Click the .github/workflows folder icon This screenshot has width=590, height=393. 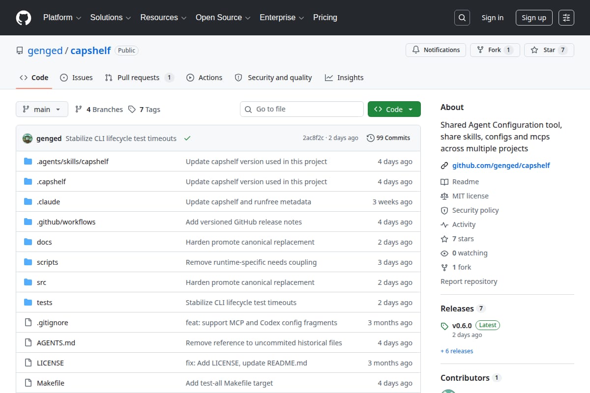[x=28, y=222]
